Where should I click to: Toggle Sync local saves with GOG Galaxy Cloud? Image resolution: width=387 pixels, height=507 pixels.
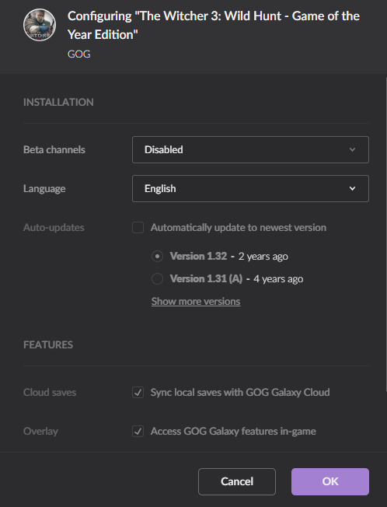[138, 393]
